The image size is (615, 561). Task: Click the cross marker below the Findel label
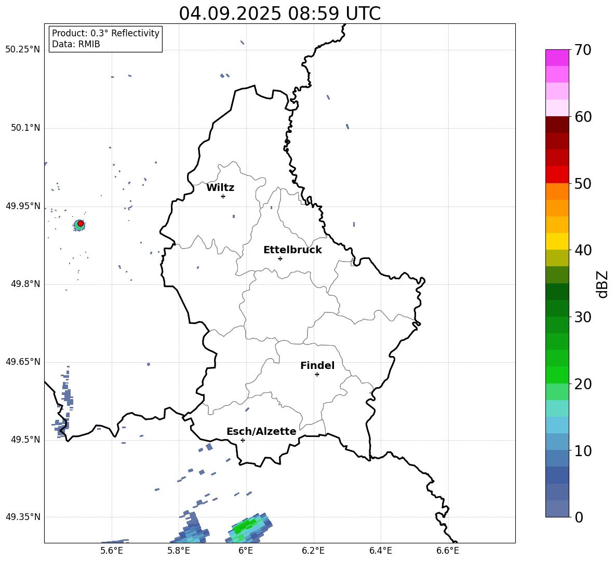click(x=317, y=375)
